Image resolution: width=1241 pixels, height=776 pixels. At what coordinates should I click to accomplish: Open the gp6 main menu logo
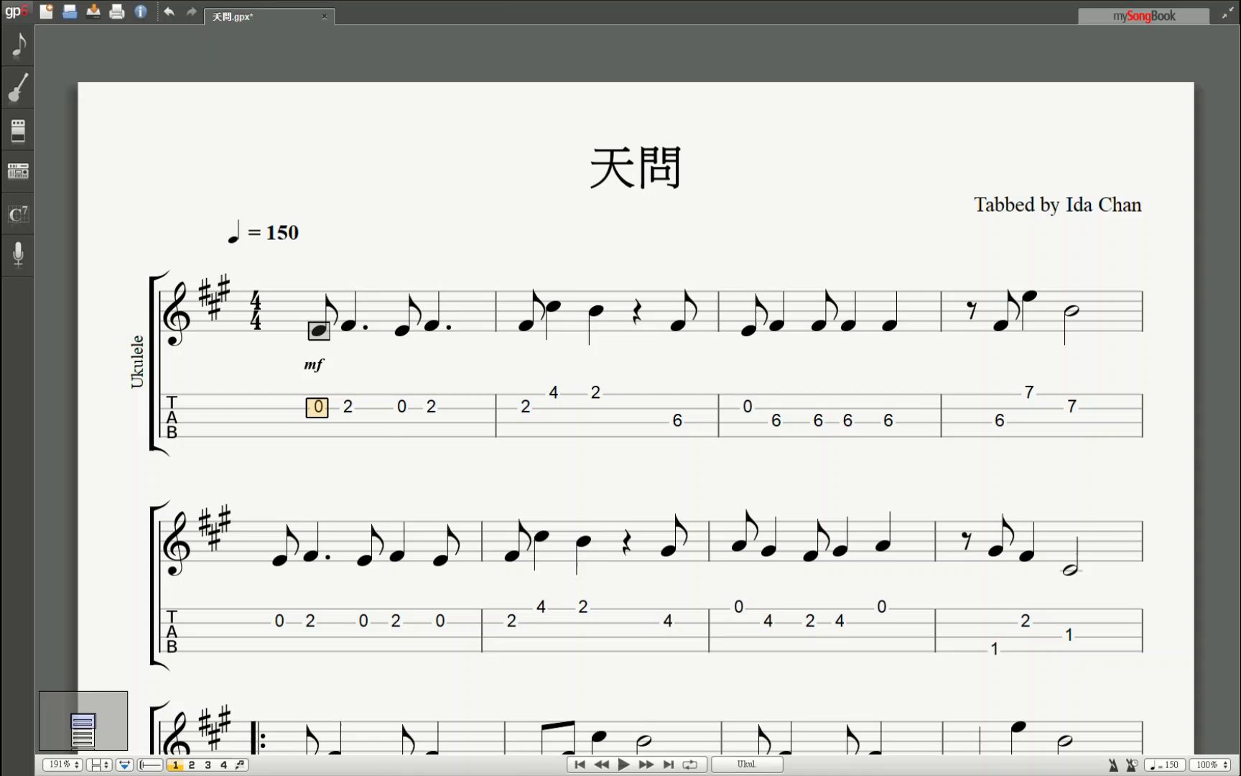tap(17, 11)
